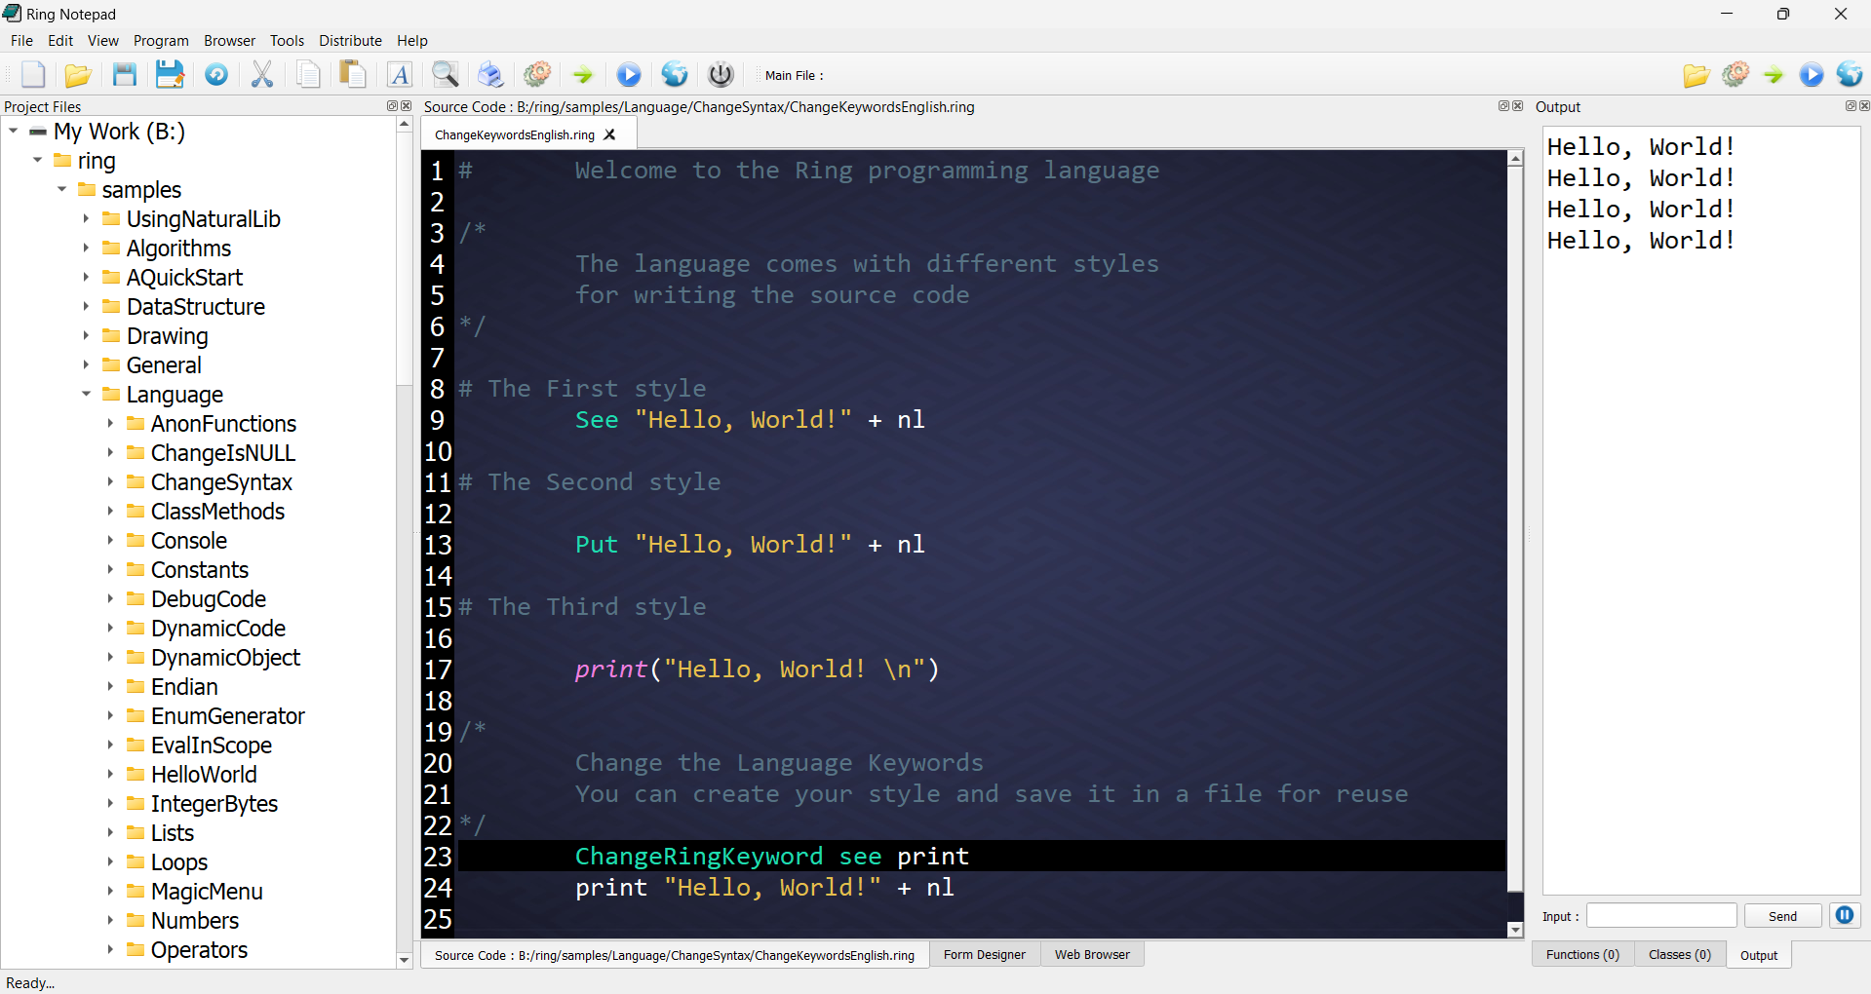Cut selection with the scissors icon
Screen dimensions: 1871x994
click(262, 75)
